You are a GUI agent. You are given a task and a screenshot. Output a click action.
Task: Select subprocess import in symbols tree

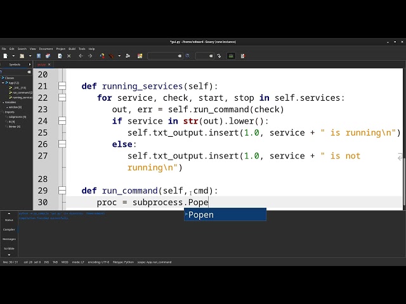pyautogui.click(x=17, y=117)
